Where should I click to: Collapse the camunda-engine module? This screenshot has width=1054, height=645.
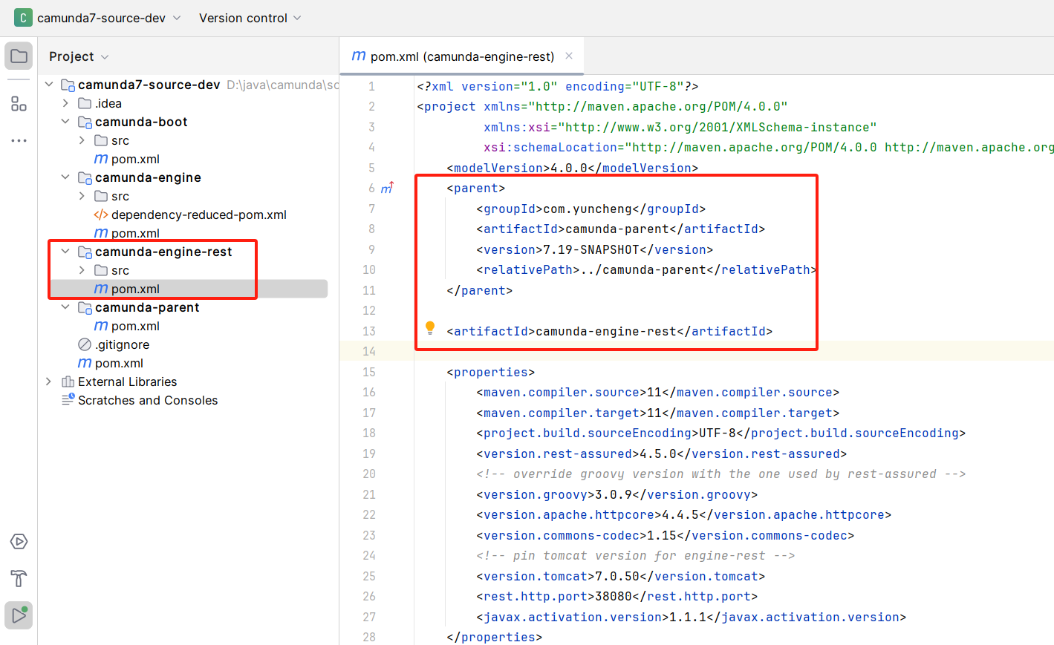(x=65, y=177)
